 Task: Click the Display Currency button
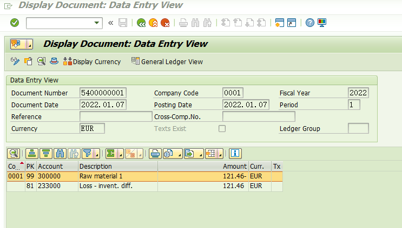coord(92,61)
